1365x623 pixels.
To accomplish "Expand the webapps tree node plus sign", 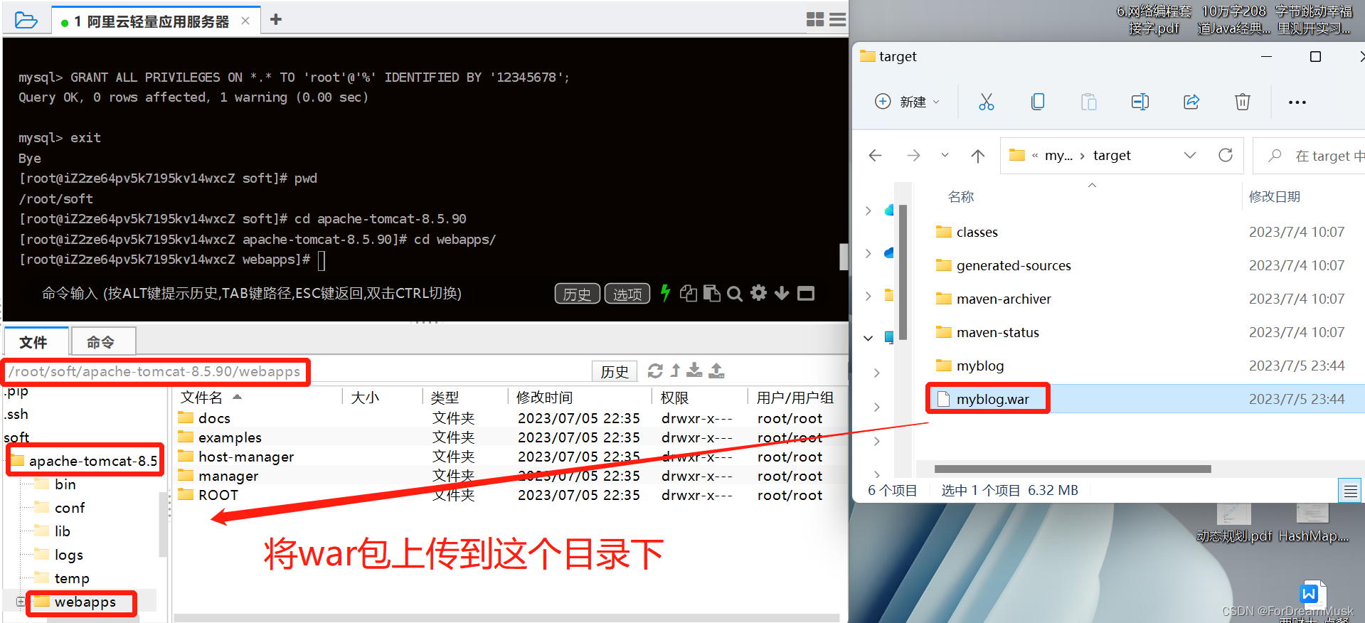I will pos(20,602).
